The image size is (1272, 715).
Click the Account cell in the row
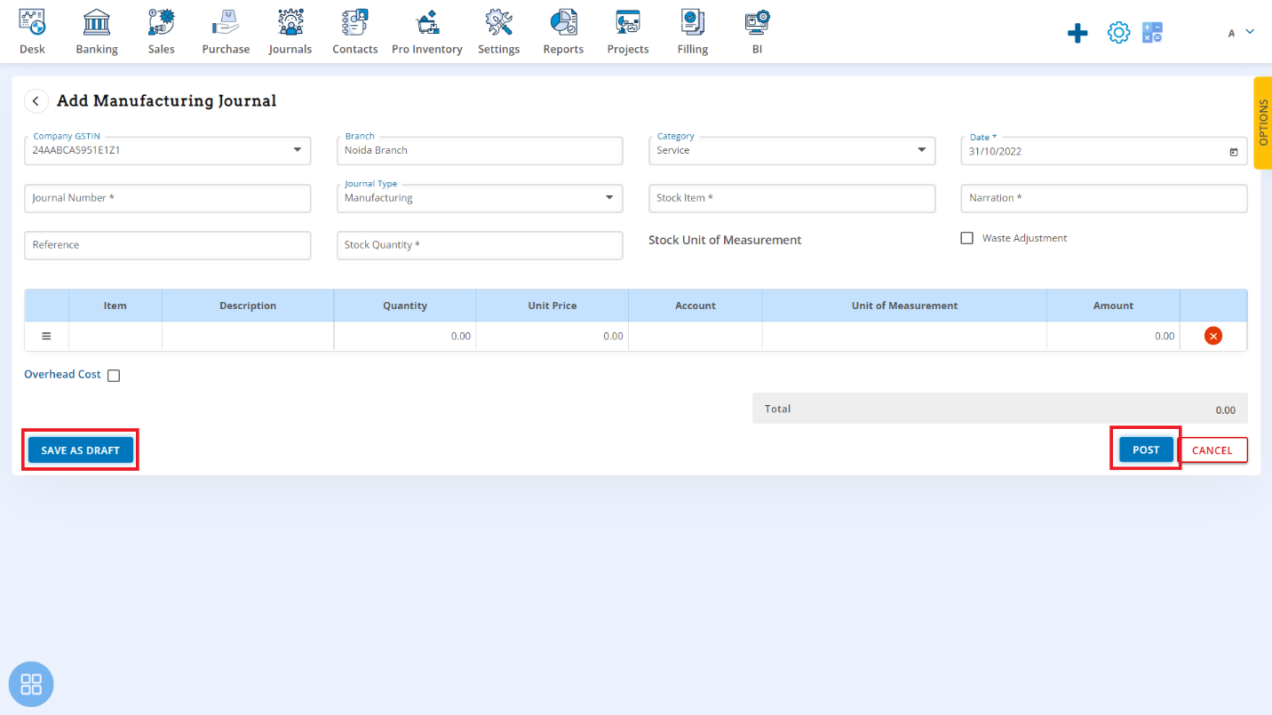(696, 337)
